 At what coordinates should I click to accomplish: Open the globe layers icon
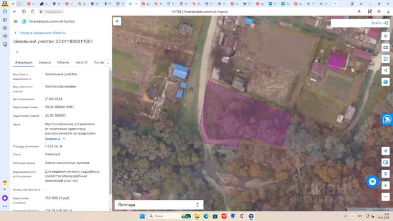point(386,82)
